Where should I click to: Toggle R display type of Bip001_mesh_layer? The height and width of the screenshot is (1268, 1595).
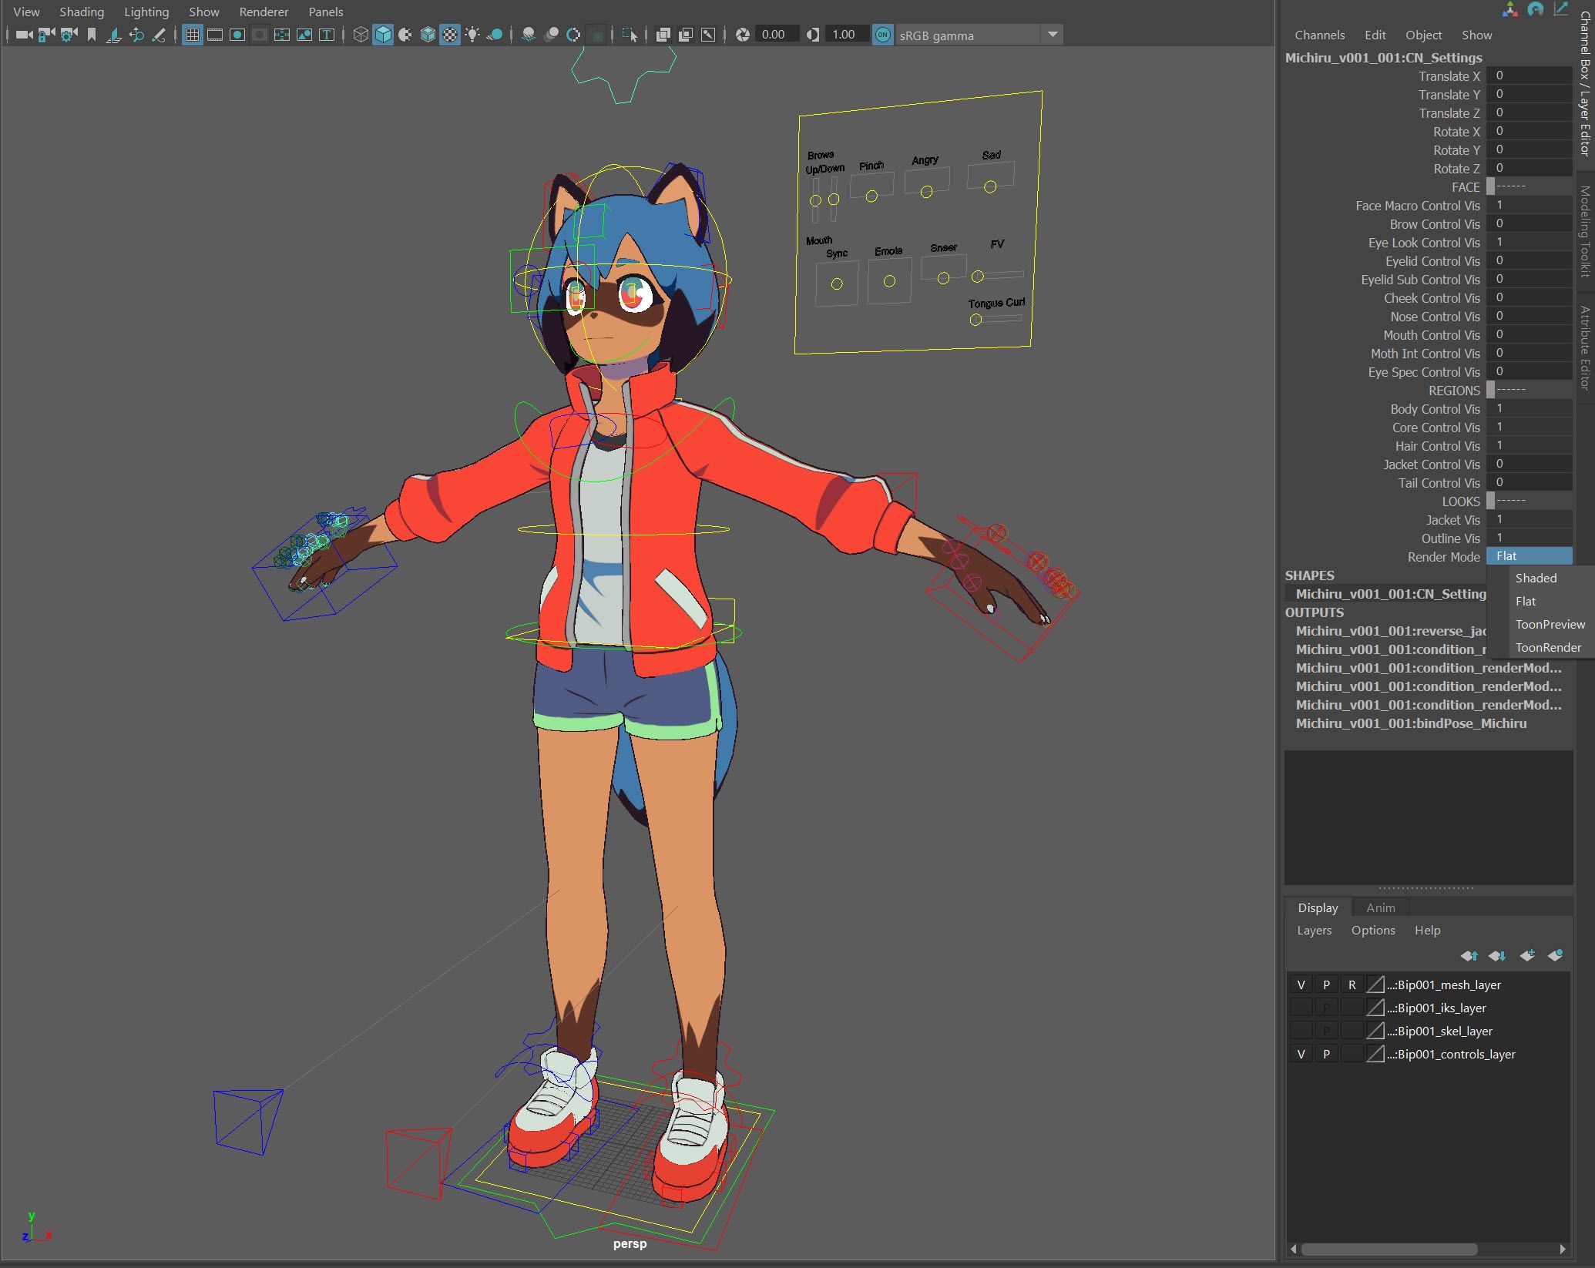click(1352, 985)
